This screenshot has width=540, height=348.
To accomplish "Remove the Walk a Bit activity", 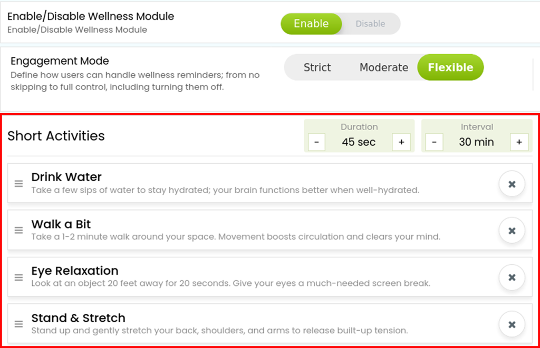I will [x=512, y=231].
